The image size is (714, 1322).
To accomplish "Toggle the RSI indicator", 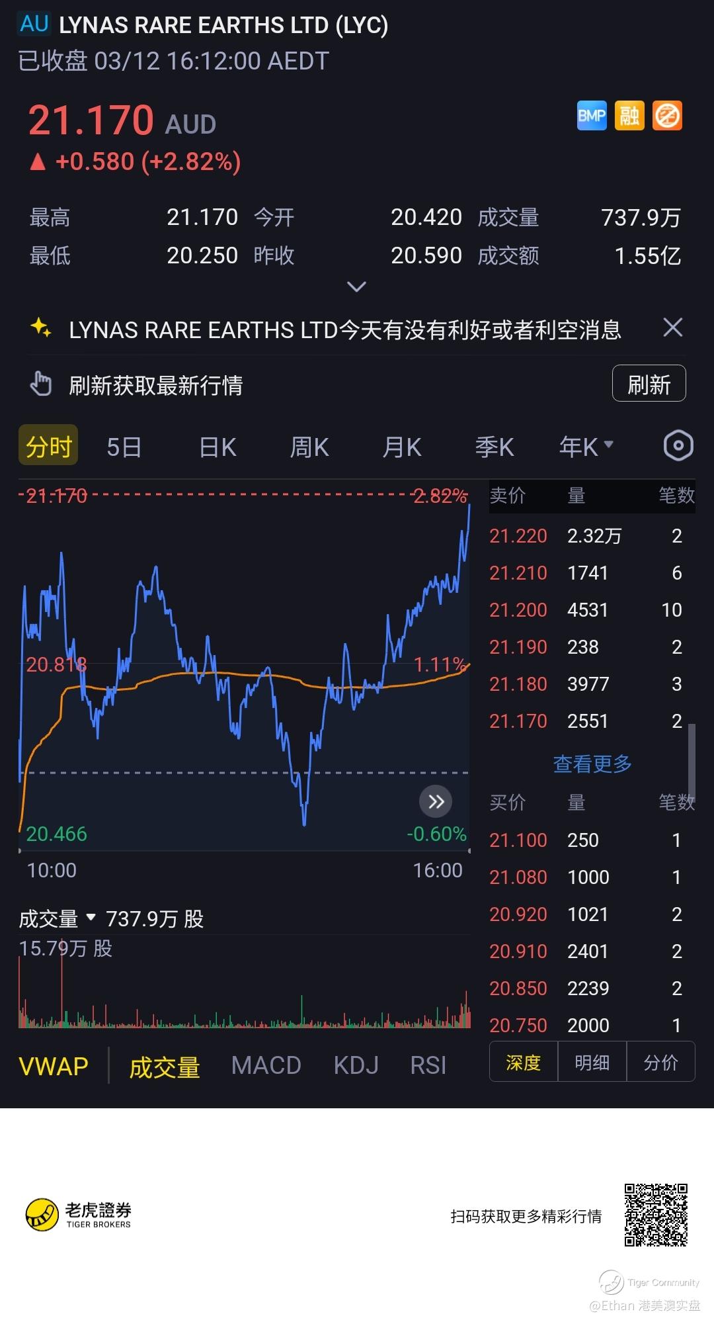I will (x=428, y=1065).
